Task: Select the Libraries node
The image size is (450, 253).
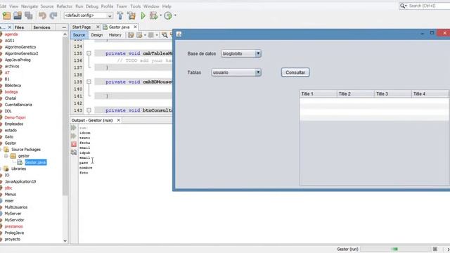Action: (19, 169)
